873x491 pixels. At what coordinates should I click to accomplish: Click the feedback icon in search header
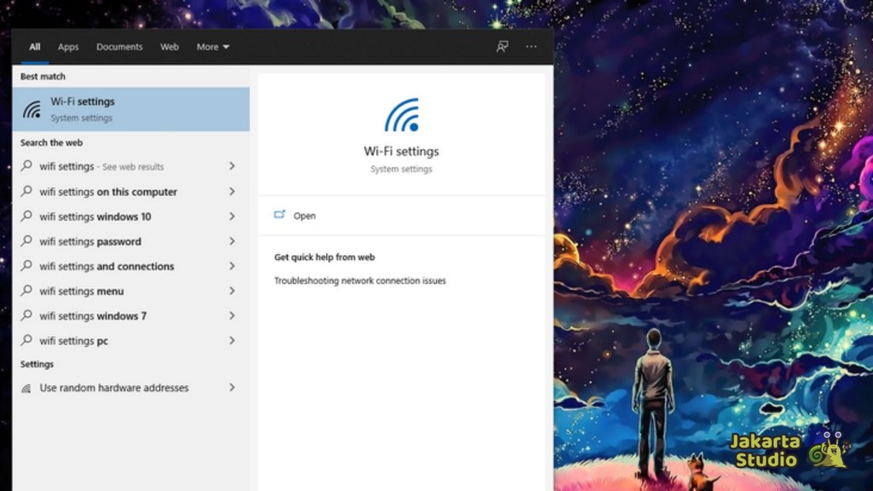click(x=502, y=47)
